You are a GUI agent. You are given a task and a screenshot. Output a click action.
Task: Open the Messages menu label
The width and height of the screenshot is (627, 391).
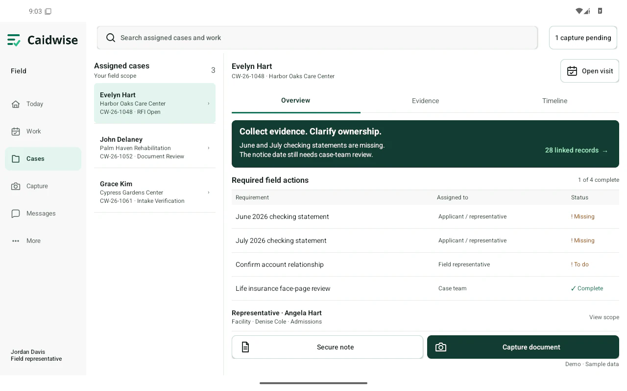click(41, 214)
